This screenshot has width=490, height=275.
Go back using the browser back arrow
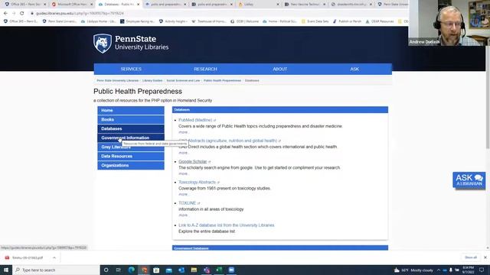(x=5, y=14)
